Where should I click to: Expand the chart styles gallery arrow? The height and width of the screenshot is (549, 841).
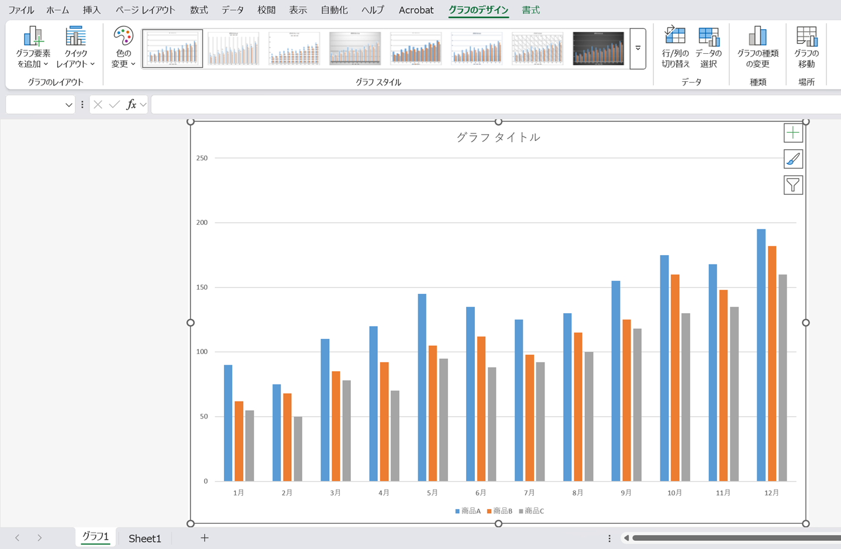[x=637, y=49]
